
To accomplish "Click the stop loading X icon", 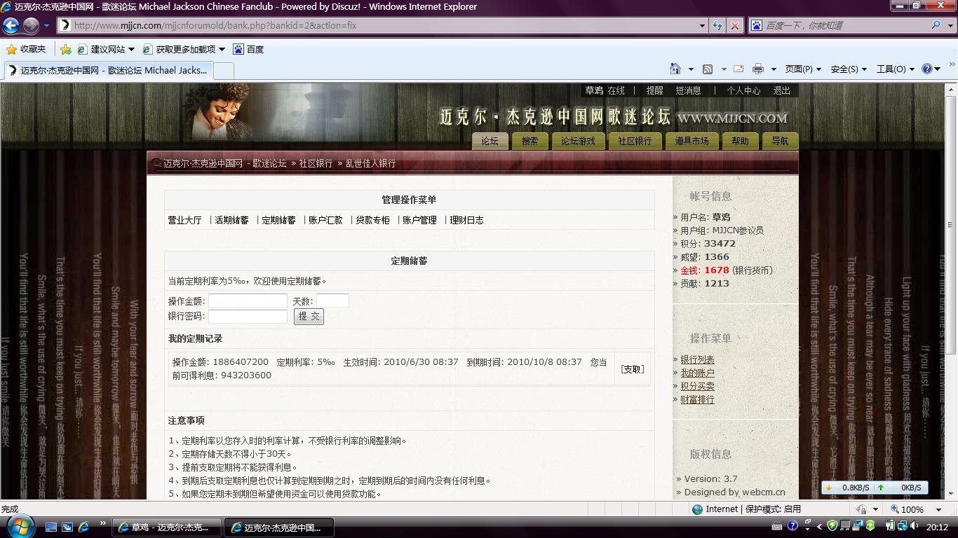I will tap(734, 26).
